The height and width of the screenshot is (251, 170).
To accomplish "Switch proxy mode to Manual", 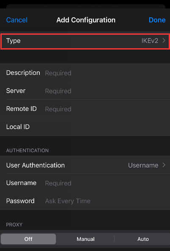I will [x=85, y=239].
